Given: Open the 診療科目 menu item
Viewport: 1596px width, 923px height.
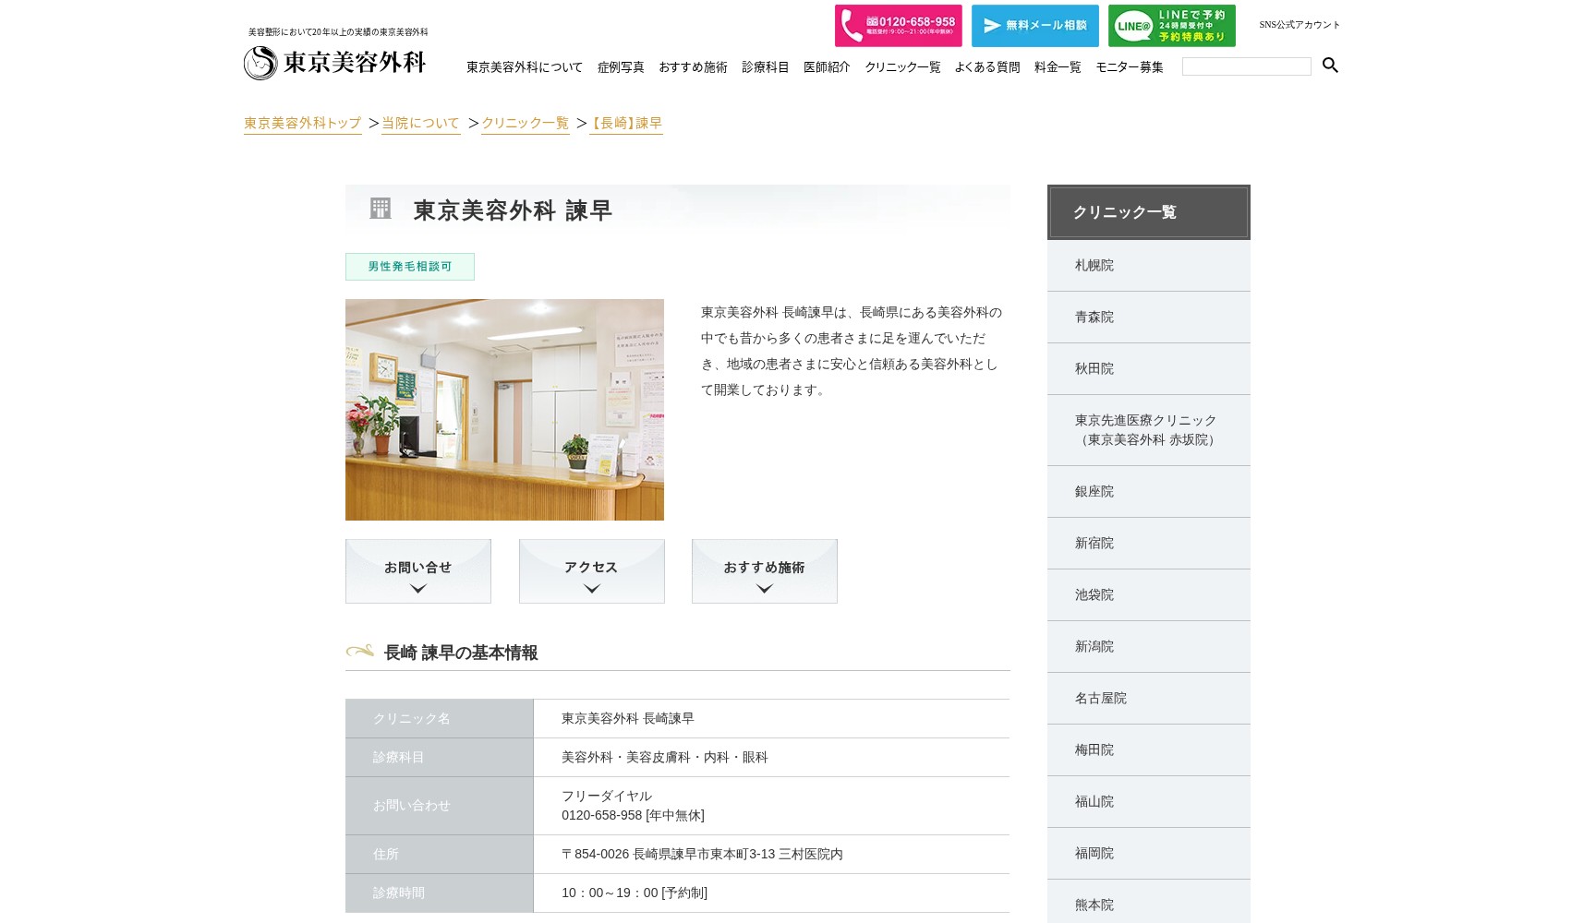Looking at the screenshot, I should [765, 67].
